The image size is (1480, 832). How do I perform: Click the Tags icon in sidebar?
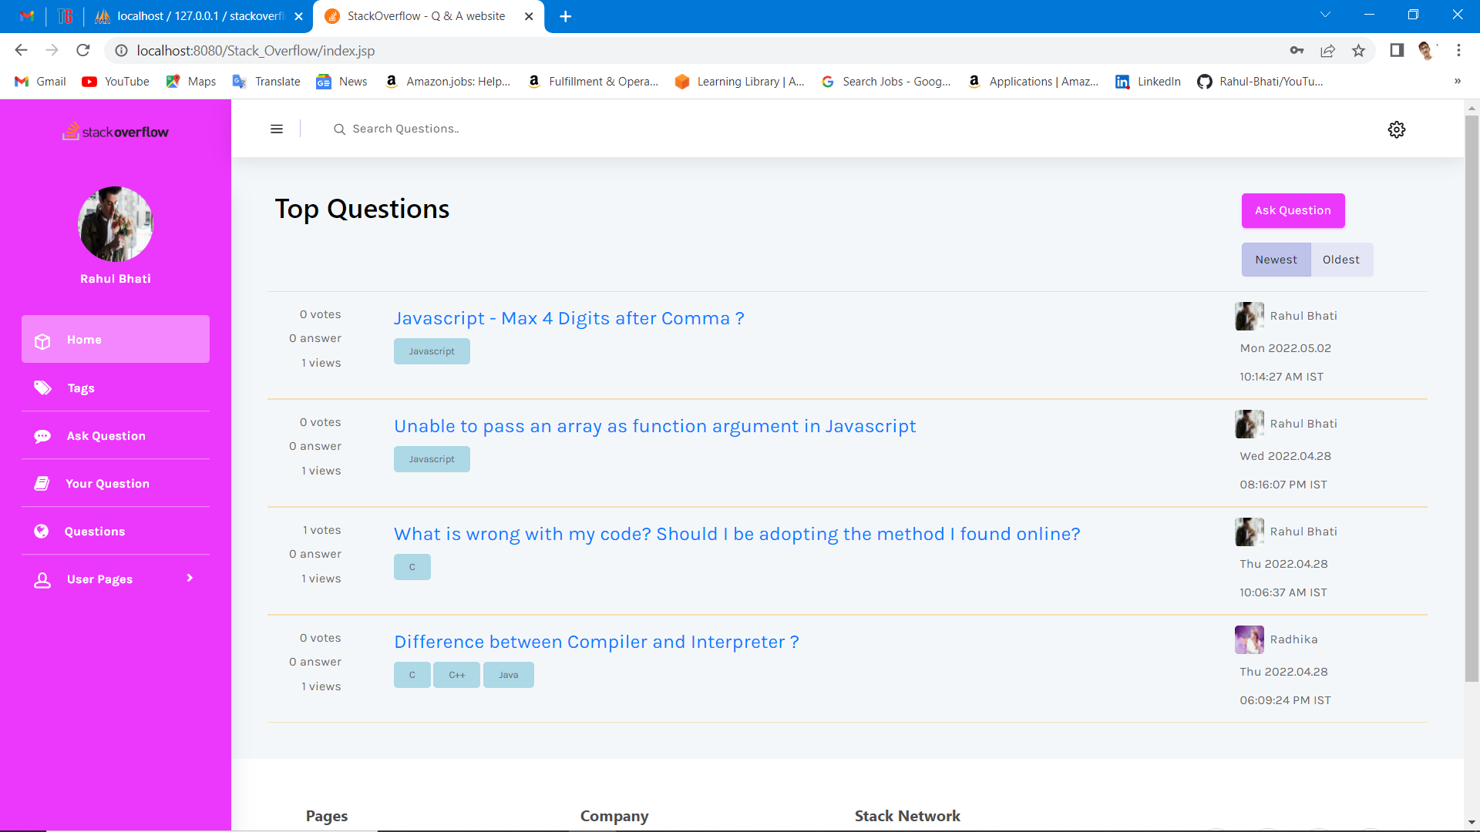tap(42, 387)
